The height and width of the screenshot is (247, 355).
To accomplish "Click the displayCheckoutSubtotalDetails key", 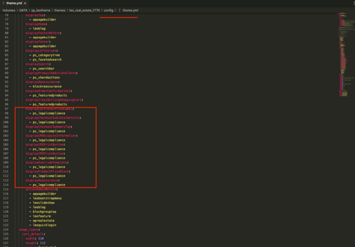I will click(53, 118).
